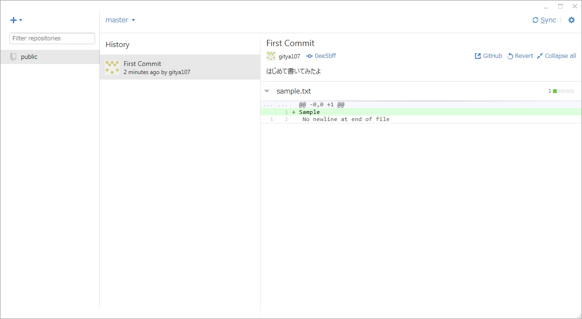Click the gitya107 author name in detail pane
Viewport: 582px width, 319px height.
(290, 56)
